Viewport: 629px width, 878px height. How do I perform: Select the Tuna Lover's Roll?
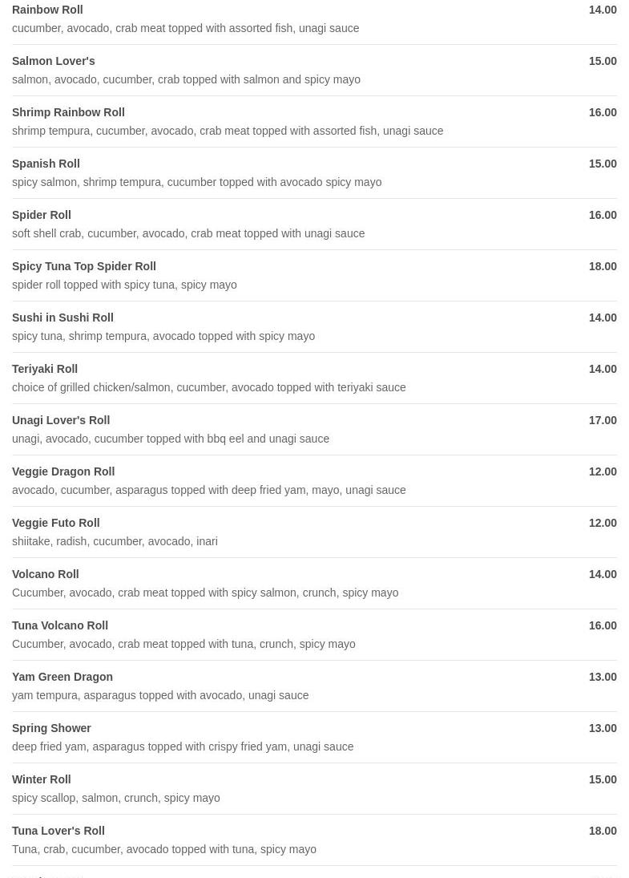point(314,840)
